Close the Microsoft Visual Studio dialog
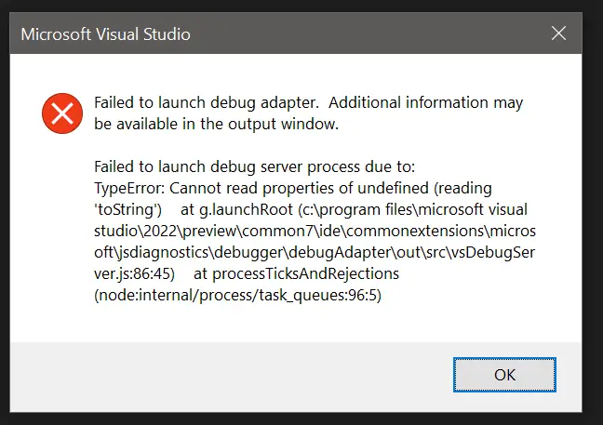This screenshot has height=425, width=603. click(558, 34)
